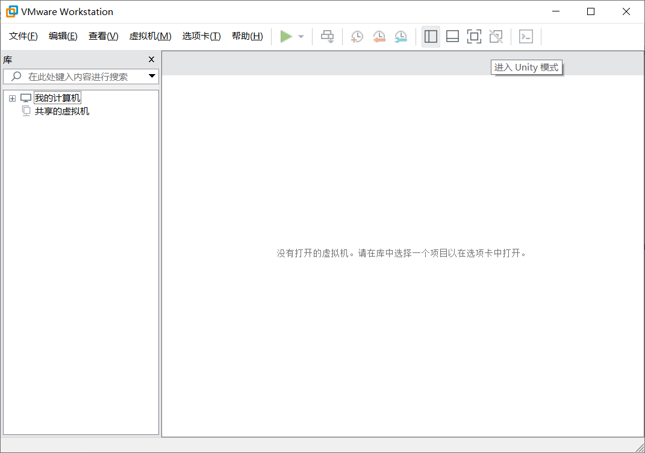Click the shared VM icon beside 共享的虚拟机
645x453 pixels.
point(26,111)
